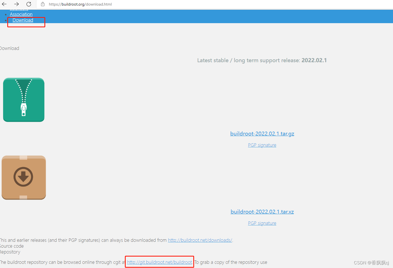Visit http://buildroot.net/downloads/ link
Screen dimensions: 393x268
pyautogui.click(x=200, y=240)
